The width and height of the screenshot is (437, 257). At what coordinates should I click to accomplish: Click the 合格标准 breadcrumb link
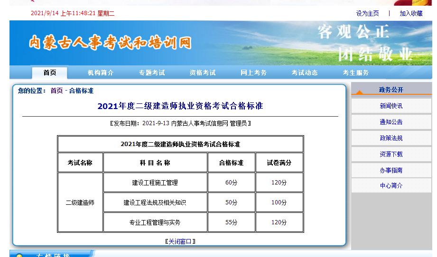tap(82, 91)
